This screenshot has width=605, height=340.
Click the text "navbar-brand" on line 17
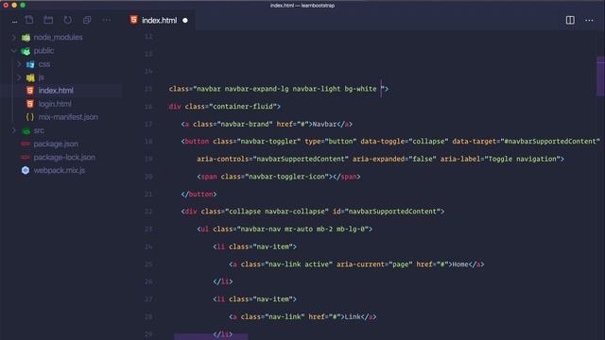(245, 124)
